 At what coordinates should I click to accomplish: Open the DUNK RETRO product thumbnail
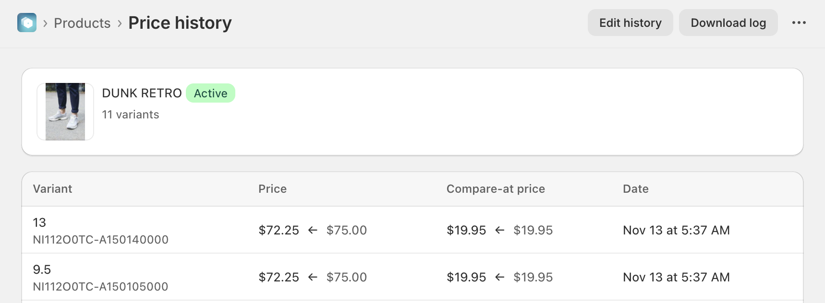tap(65, 112)
